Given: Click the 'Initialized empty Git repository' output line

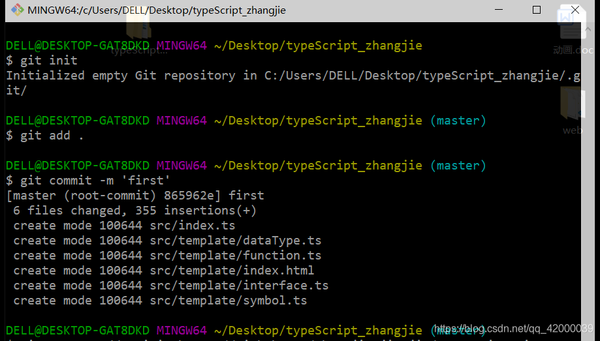Looking at the screenshot, I should tap(293, 76).
